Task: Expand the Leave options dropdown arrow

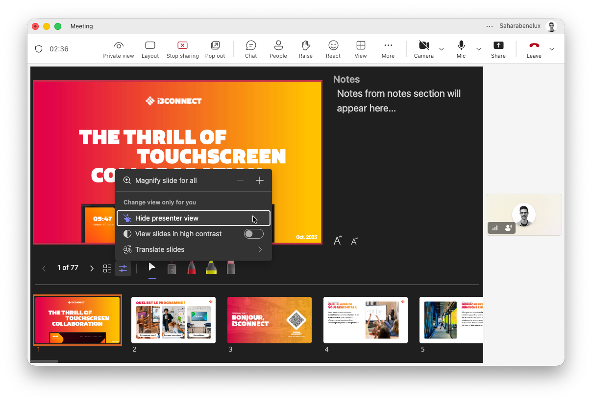Action: pyautogui.click(x=552, y=49)
